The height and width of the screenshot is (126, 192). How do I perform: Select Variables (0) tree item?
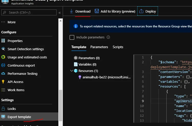pos(87,64)
